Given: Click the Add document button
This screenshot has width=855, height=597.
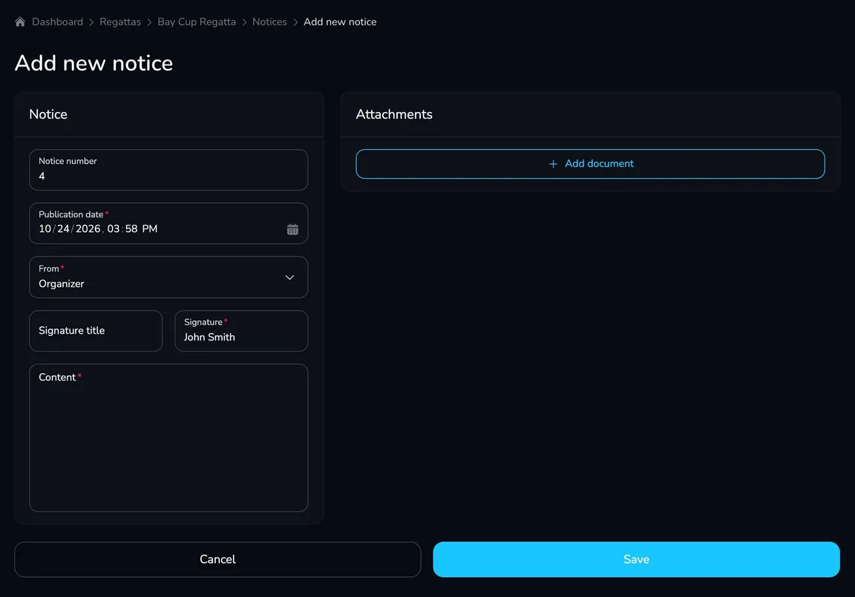Looking at the screenshot, I should click(590, 164).
